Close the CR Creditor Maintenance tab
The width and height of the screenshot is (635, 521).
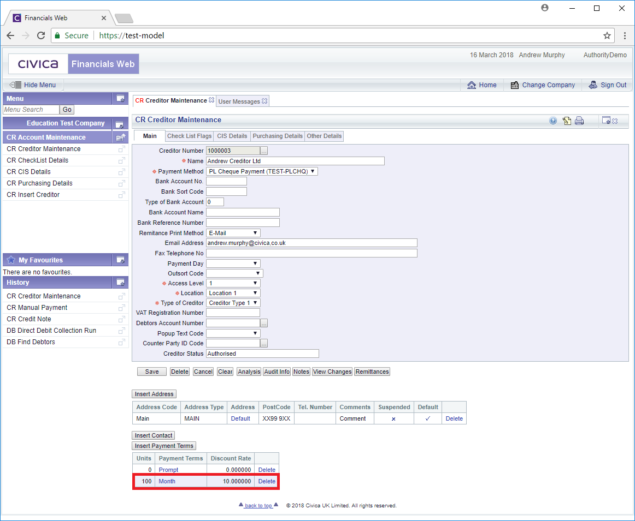coord(211,100)
